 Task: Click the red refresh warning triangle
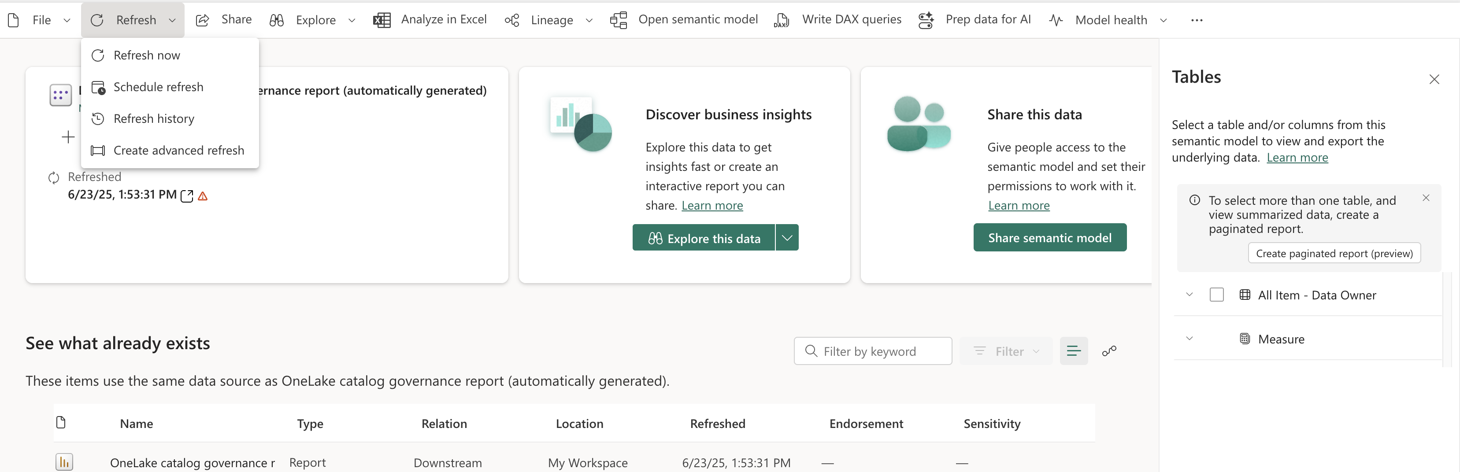click(x=203, y=196)
